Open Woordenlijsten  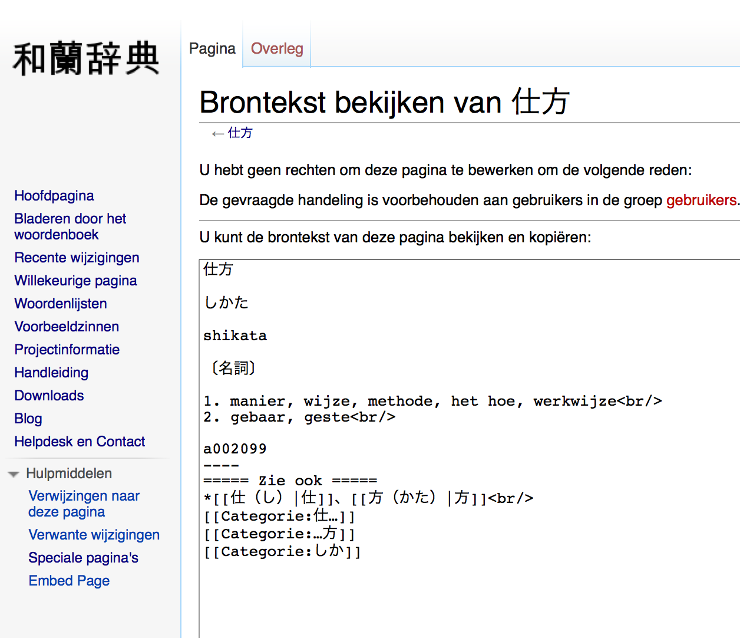coord(61,304)
